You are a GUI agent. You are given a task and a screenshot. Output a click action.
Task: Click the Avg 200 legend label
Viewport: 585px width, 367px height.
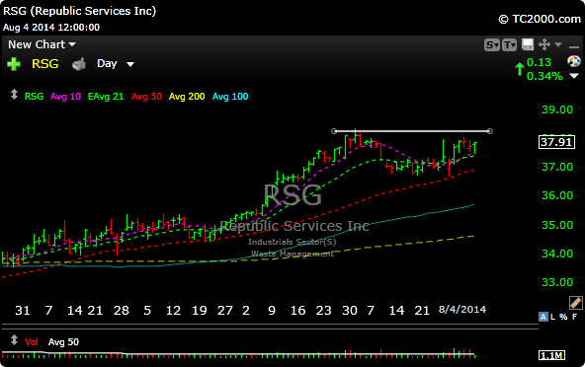(x=187, y=97)
